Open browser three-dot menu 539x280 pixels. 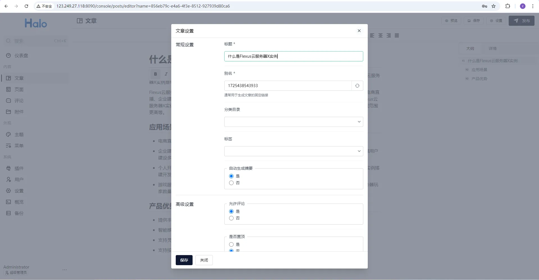533,6
